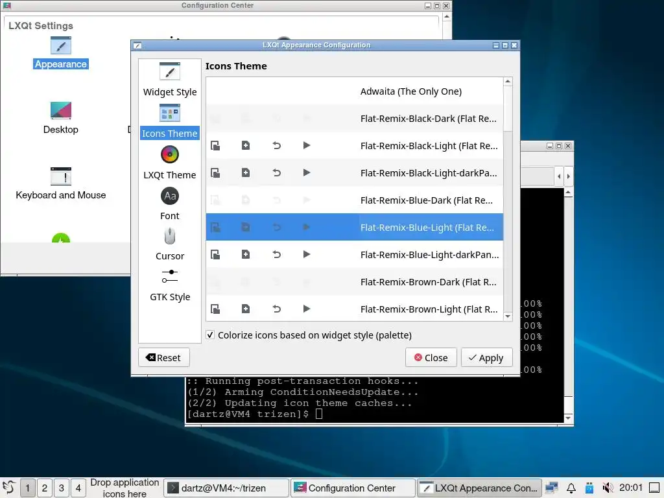Click show desktop icon on panel
This screenshot has height=498, width=664.
[x=654, y=488]
